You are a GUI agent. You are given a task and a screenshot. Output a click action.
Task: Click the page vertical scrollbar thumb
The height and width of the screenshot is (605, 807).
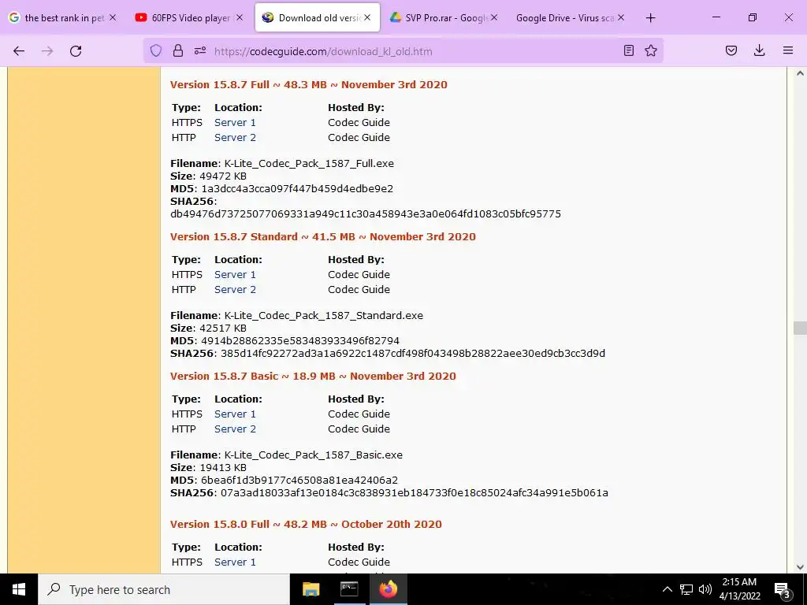point(800,328)
